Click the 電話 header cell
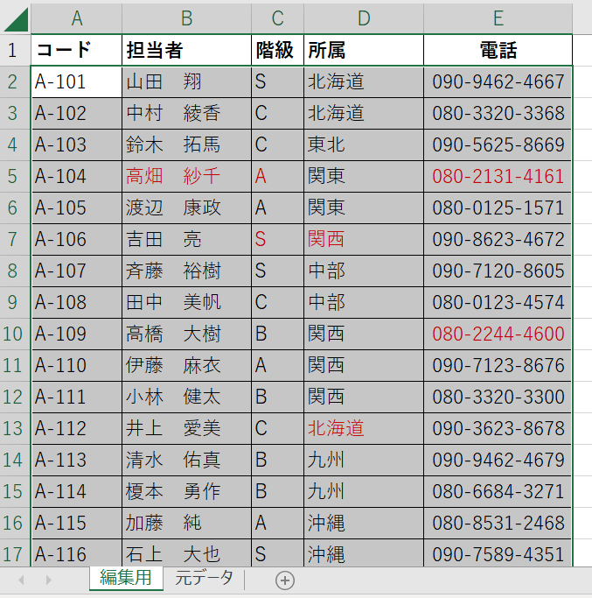592x598 pixels. tap(498, 51)
